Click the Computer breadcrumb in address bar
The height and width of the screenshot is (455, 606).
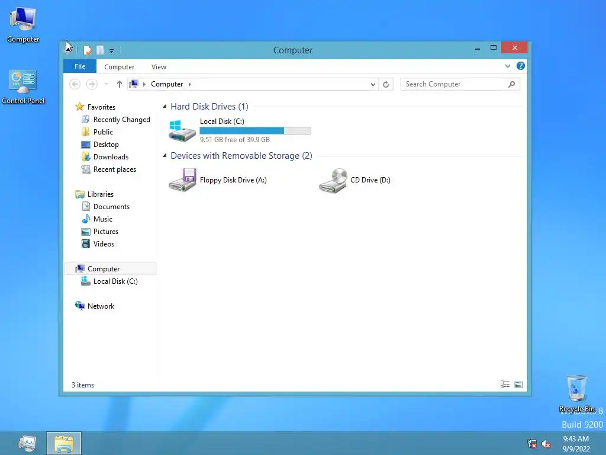tap(166, 84)
